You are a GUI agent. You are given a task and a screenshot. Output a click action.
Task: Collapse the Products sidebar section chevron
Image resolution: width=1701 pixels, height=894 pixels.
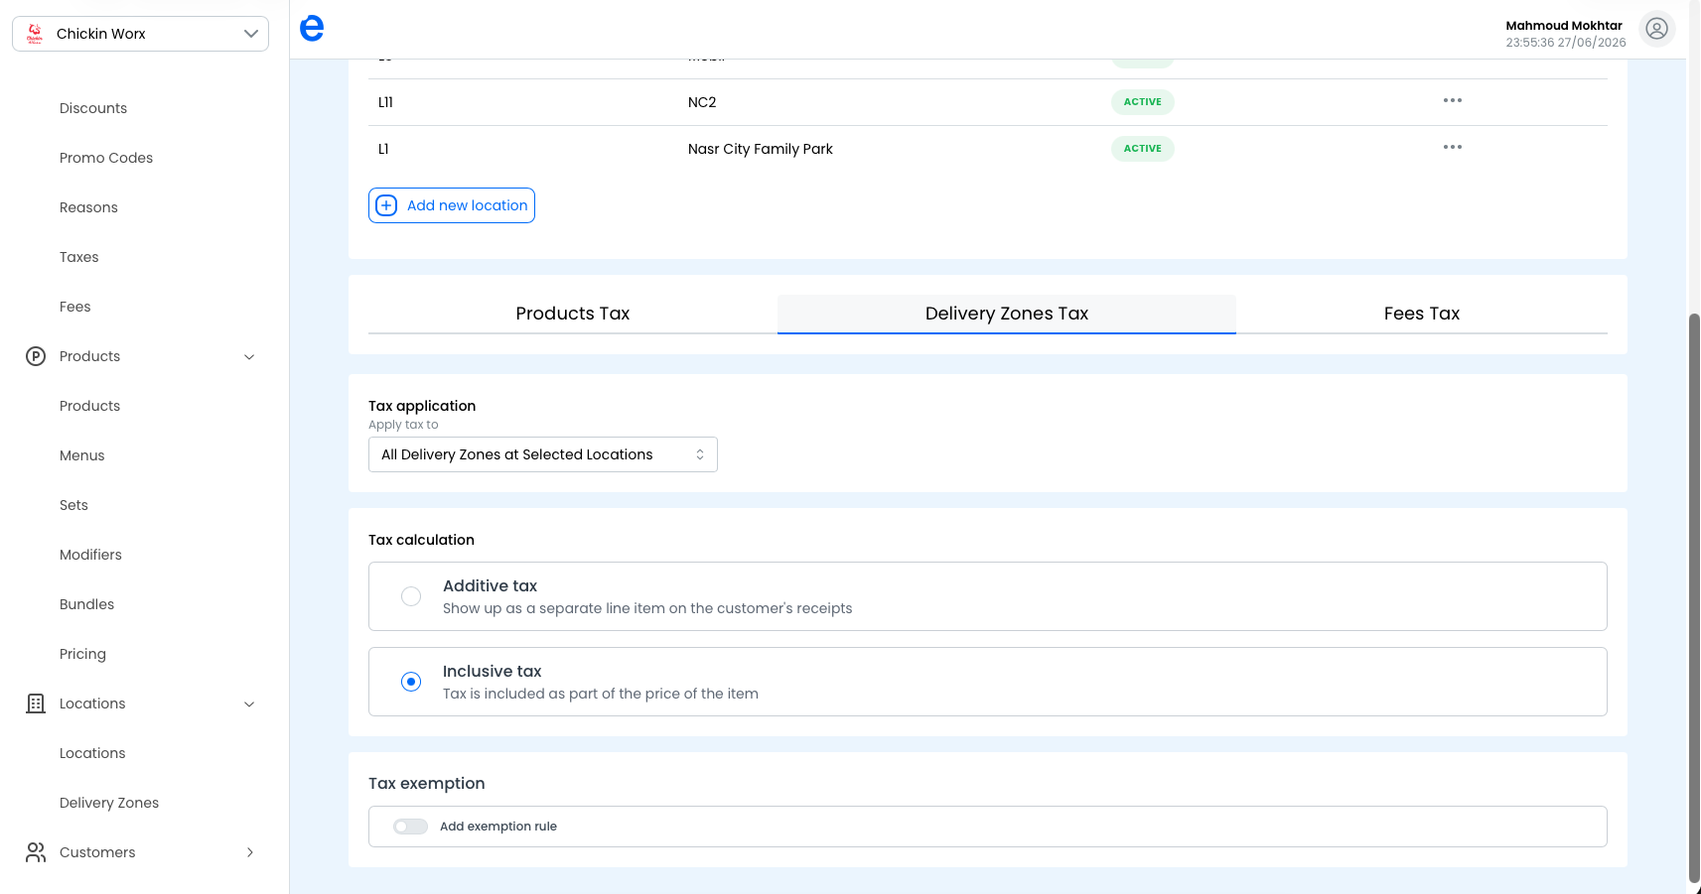tap(249, 357)
